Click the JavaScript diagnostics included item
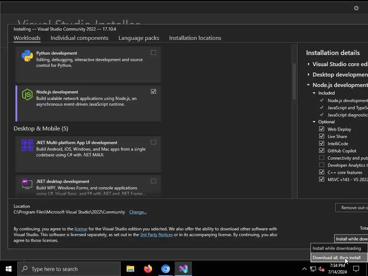 pos(348,115)
